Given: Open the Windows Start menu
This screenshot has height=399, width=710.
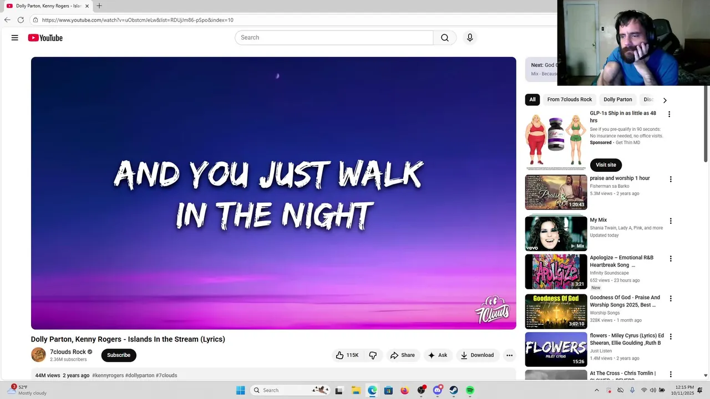Looking at the screenshot, I should click(x=240, y=390).
